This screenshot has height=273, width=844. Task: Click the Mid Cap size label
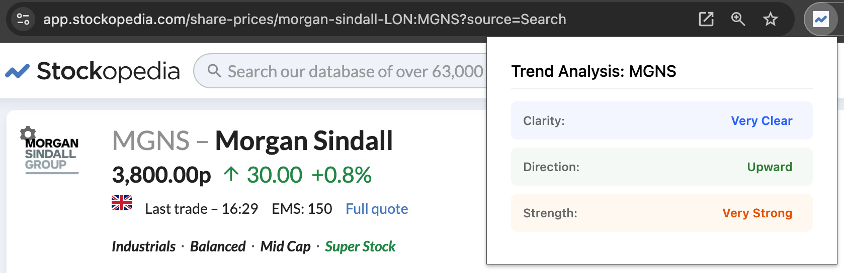pos(285,246)
